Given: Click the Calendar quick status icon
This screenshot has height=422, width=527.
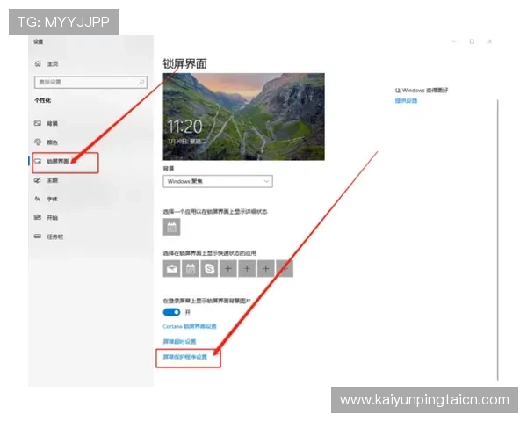Looking at the screenshot, I should click(x=191, y=269).
